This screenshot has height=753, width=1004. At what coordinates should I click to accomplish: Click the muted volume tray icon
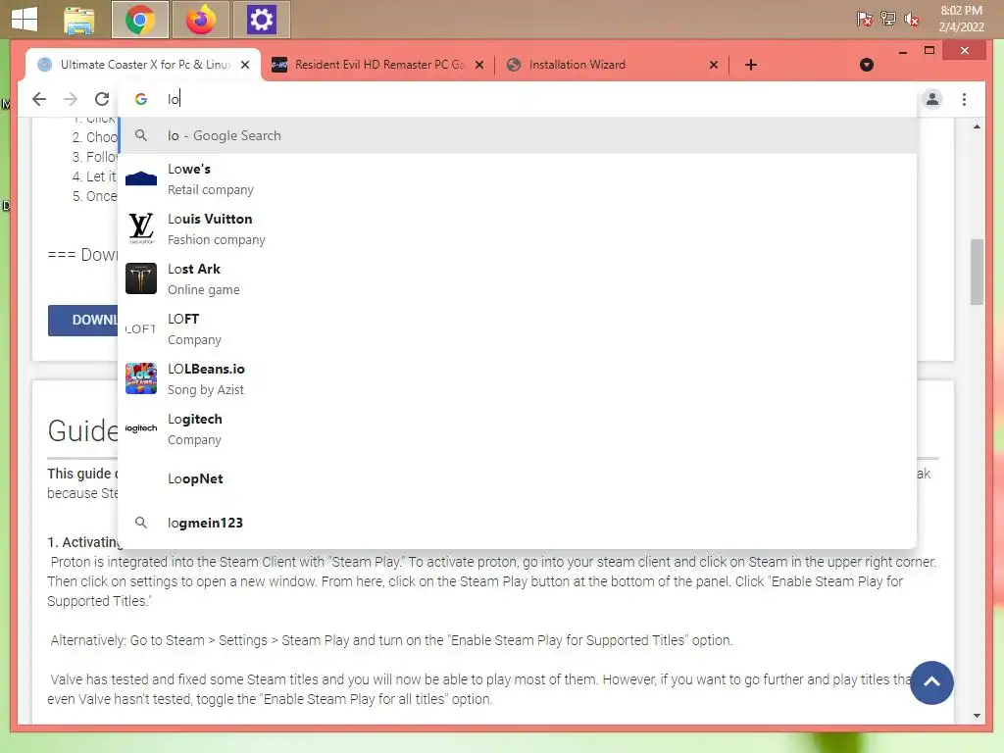pos(911,19)
